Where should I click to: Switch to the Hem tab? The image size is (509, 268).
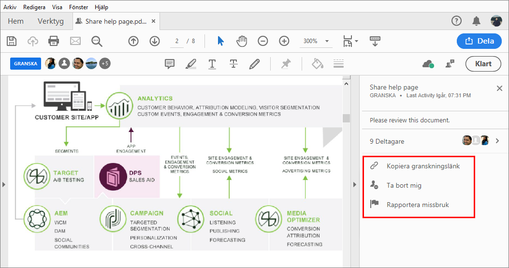(15, 21)
